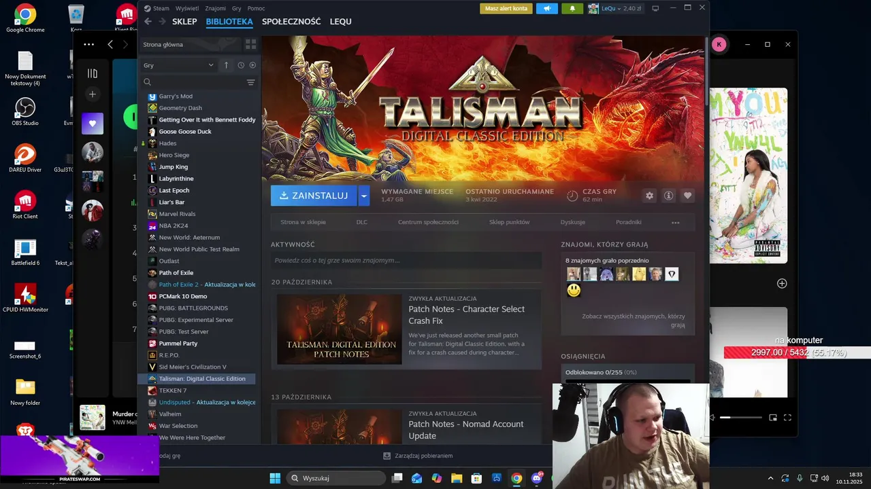The image size is (871, 489).
Task: Go to the SPOŁECZNOŚĆ tab
Action: [291, 22]
